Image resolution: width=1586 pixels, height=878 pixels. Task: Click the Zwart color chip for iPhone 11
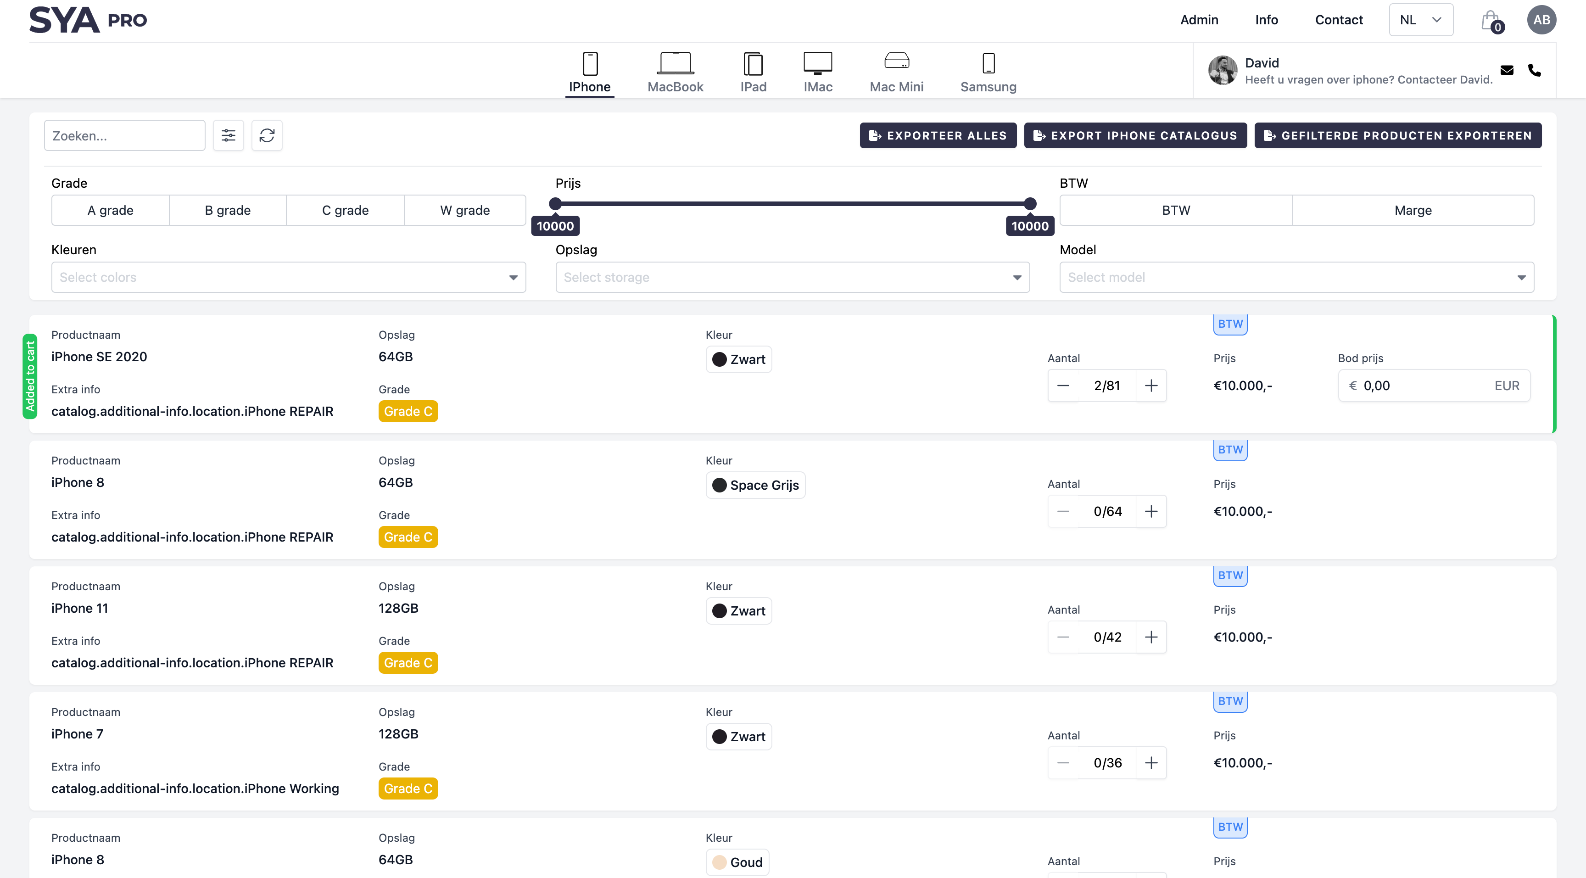738,611
